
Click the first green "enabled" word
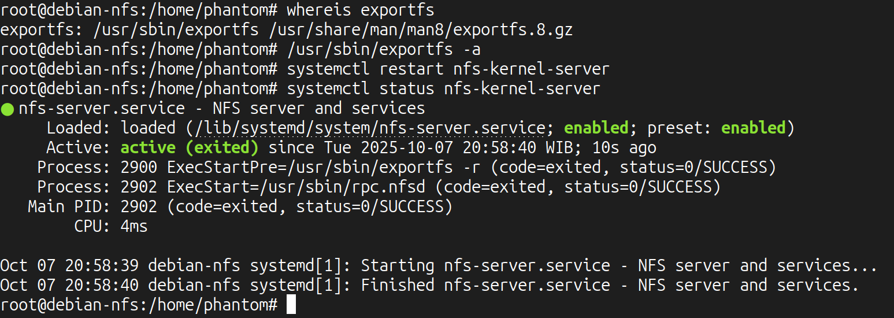(x=596, y=128)
